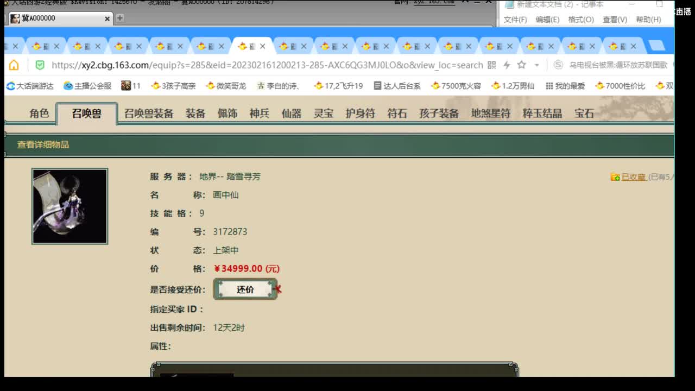Open Notepad's 格式(O) menu
Screen dimensions: 695x391
tap(581, 20)
